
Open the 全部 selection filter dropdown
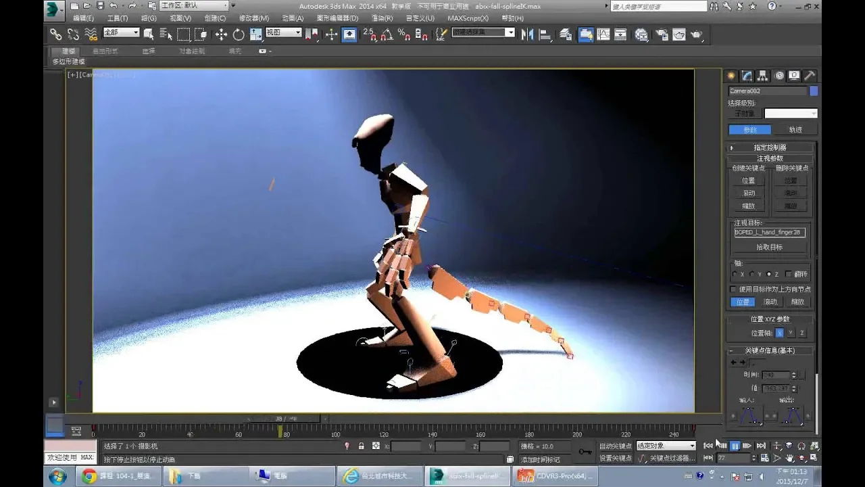pos(121,32)
